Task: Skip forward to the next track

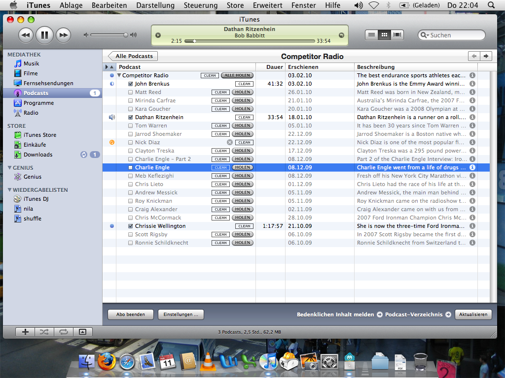Action: pyautogui.click(x=64, y=35)
